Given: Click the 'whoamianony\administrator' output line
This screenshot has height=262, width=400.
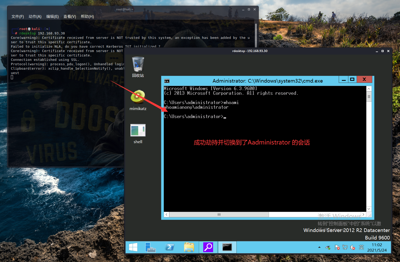Looking at the screenshot, I should coord(196,107).
